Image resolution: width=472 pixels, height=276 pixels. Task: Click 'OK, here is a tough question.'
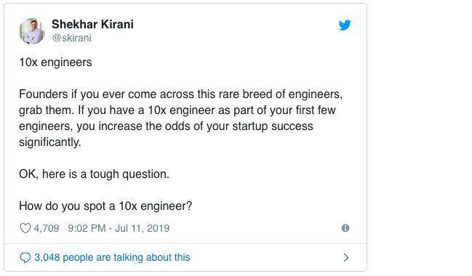tap(95, 174)
